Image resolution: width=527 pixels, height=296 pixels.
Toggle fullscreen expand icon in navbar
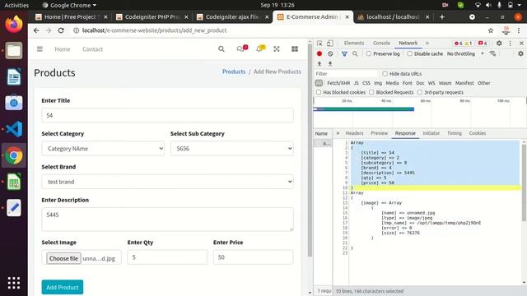[x=277, y=49]
